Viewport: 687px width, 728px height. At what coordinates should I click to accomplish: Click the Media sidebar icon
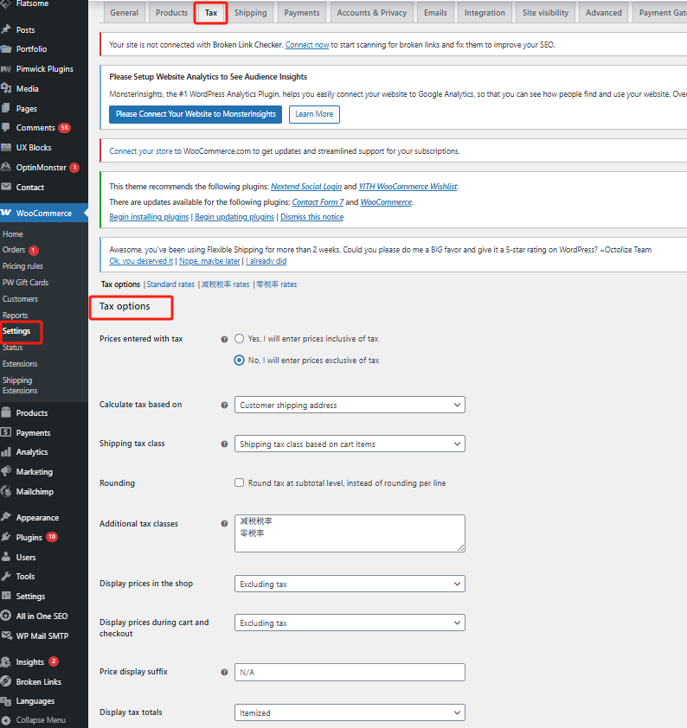point(6,88)
